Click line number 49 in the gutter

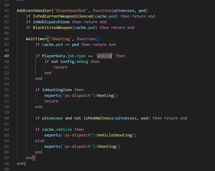click(7, 56)
